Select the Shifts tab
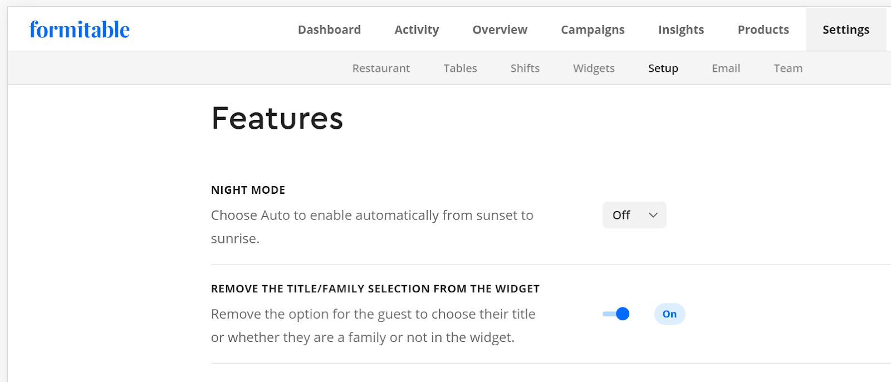The height and width of the screenshot is (382, 891). 524,68
